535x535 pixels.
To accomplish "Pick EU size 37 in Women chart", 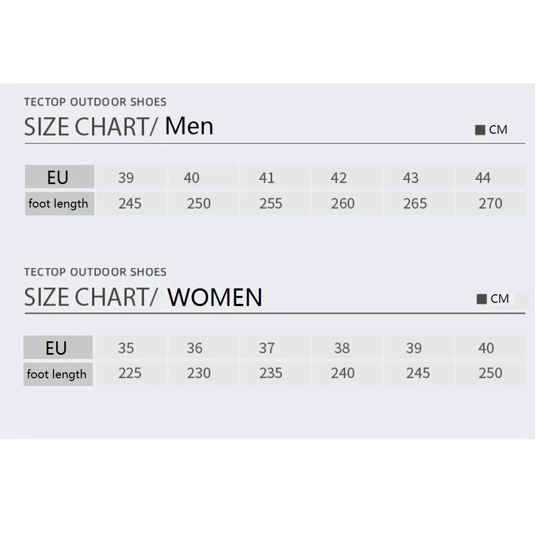I will tap(266, 348).
